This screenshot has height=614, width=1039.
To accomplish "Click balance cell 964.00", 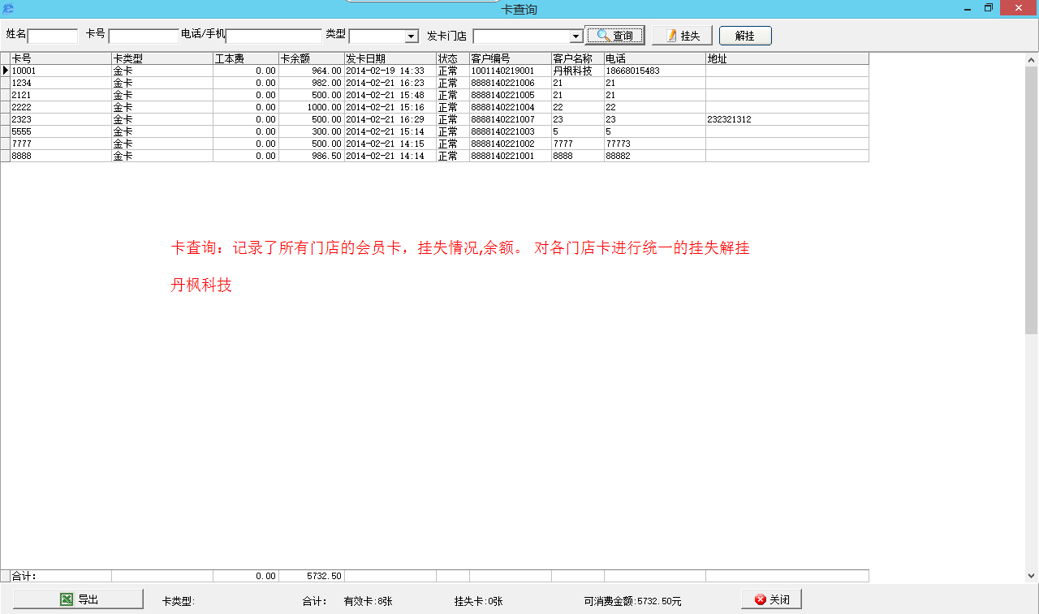I will click(x=312, y=71).
